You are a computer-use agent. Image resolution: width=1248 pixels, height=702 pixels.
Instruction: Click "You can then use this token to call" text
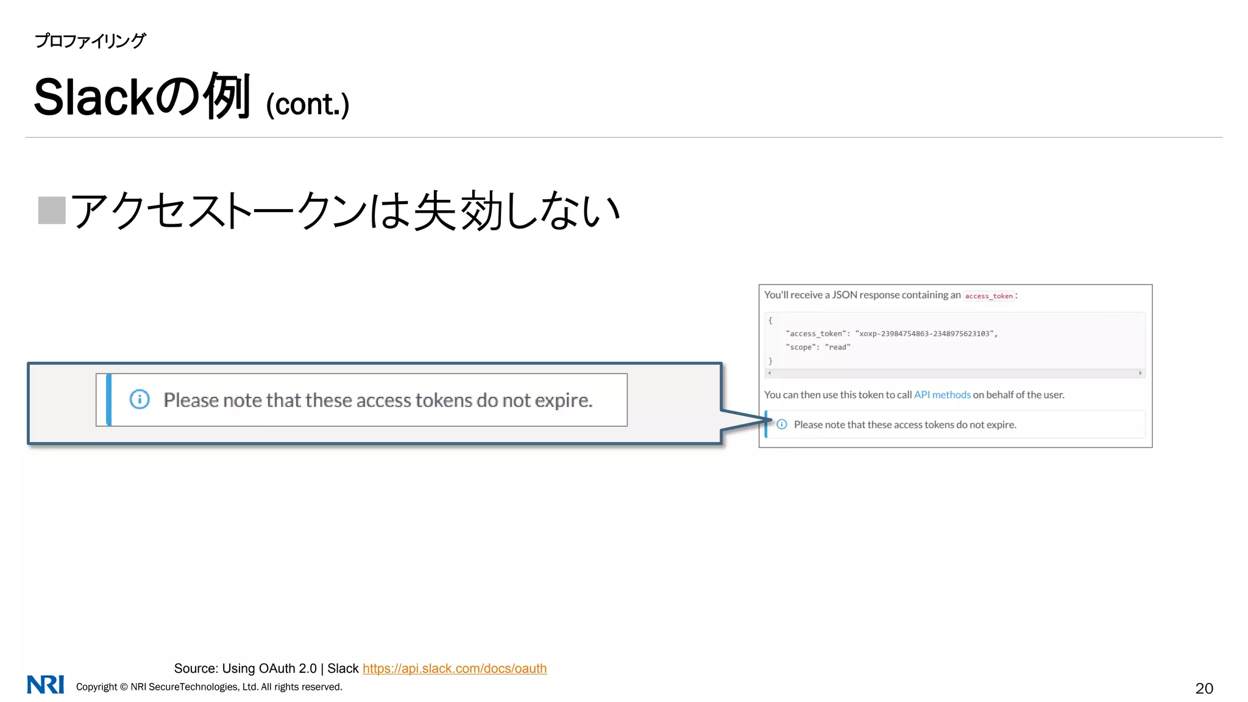(838, 395)
